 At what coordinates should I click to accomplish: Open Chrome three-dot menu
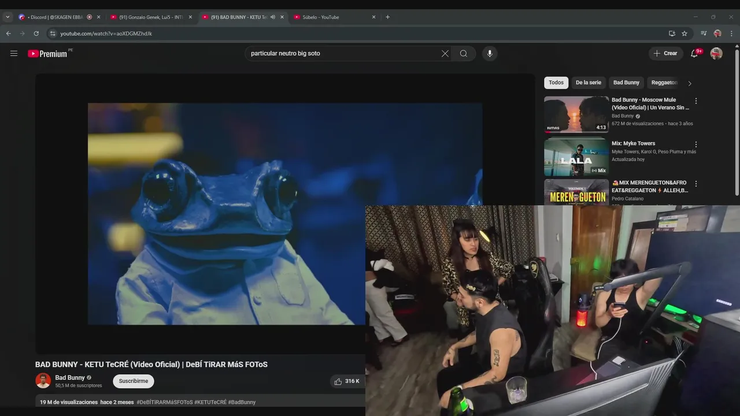pyautogui.click(x=731, y=34)
